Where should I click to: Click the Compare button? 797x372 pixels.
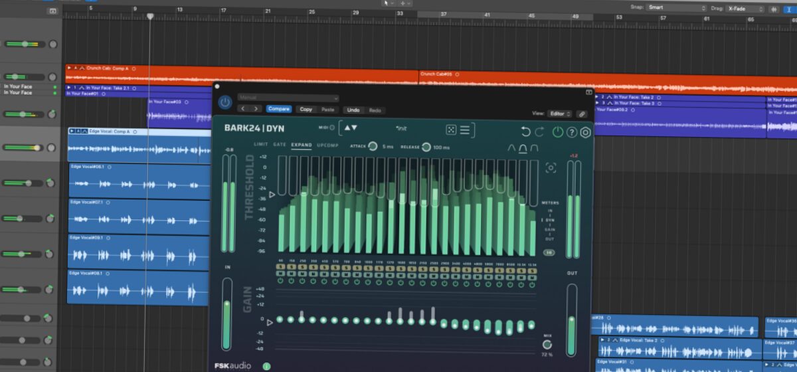279,109
